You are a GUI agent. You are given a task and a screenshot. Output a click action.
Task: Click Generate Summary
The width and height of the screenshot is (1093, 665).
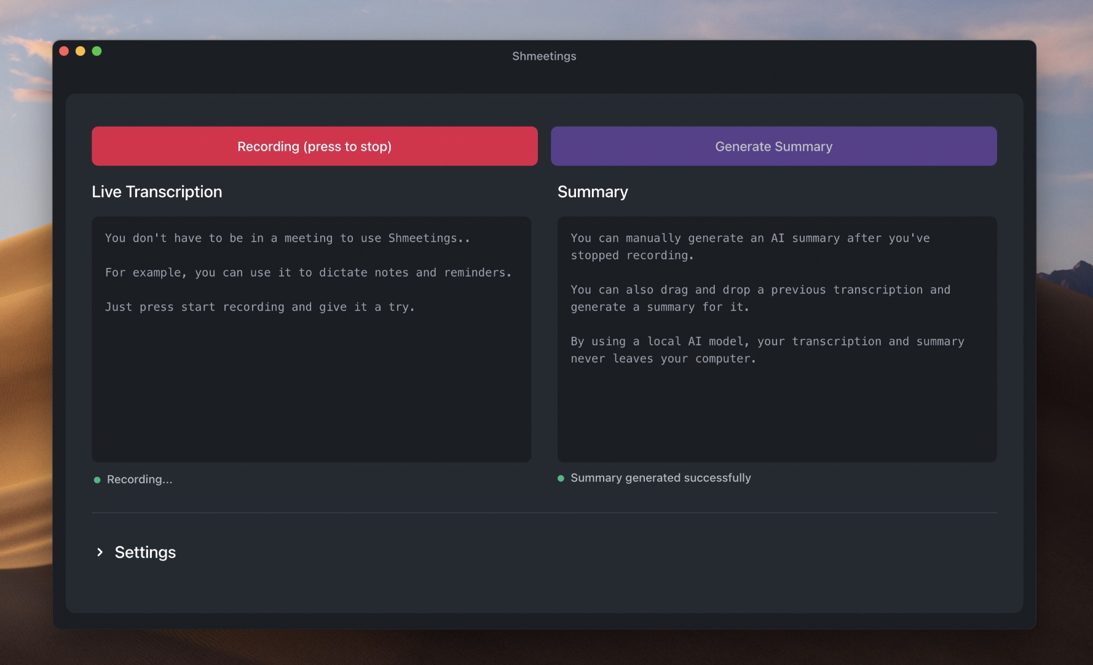click(x=773, y=146)
